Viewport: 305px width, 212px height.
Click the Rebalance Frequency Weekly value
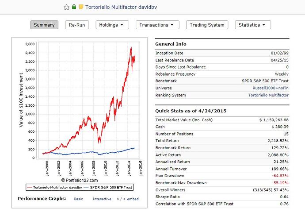(x=282, y=74)
